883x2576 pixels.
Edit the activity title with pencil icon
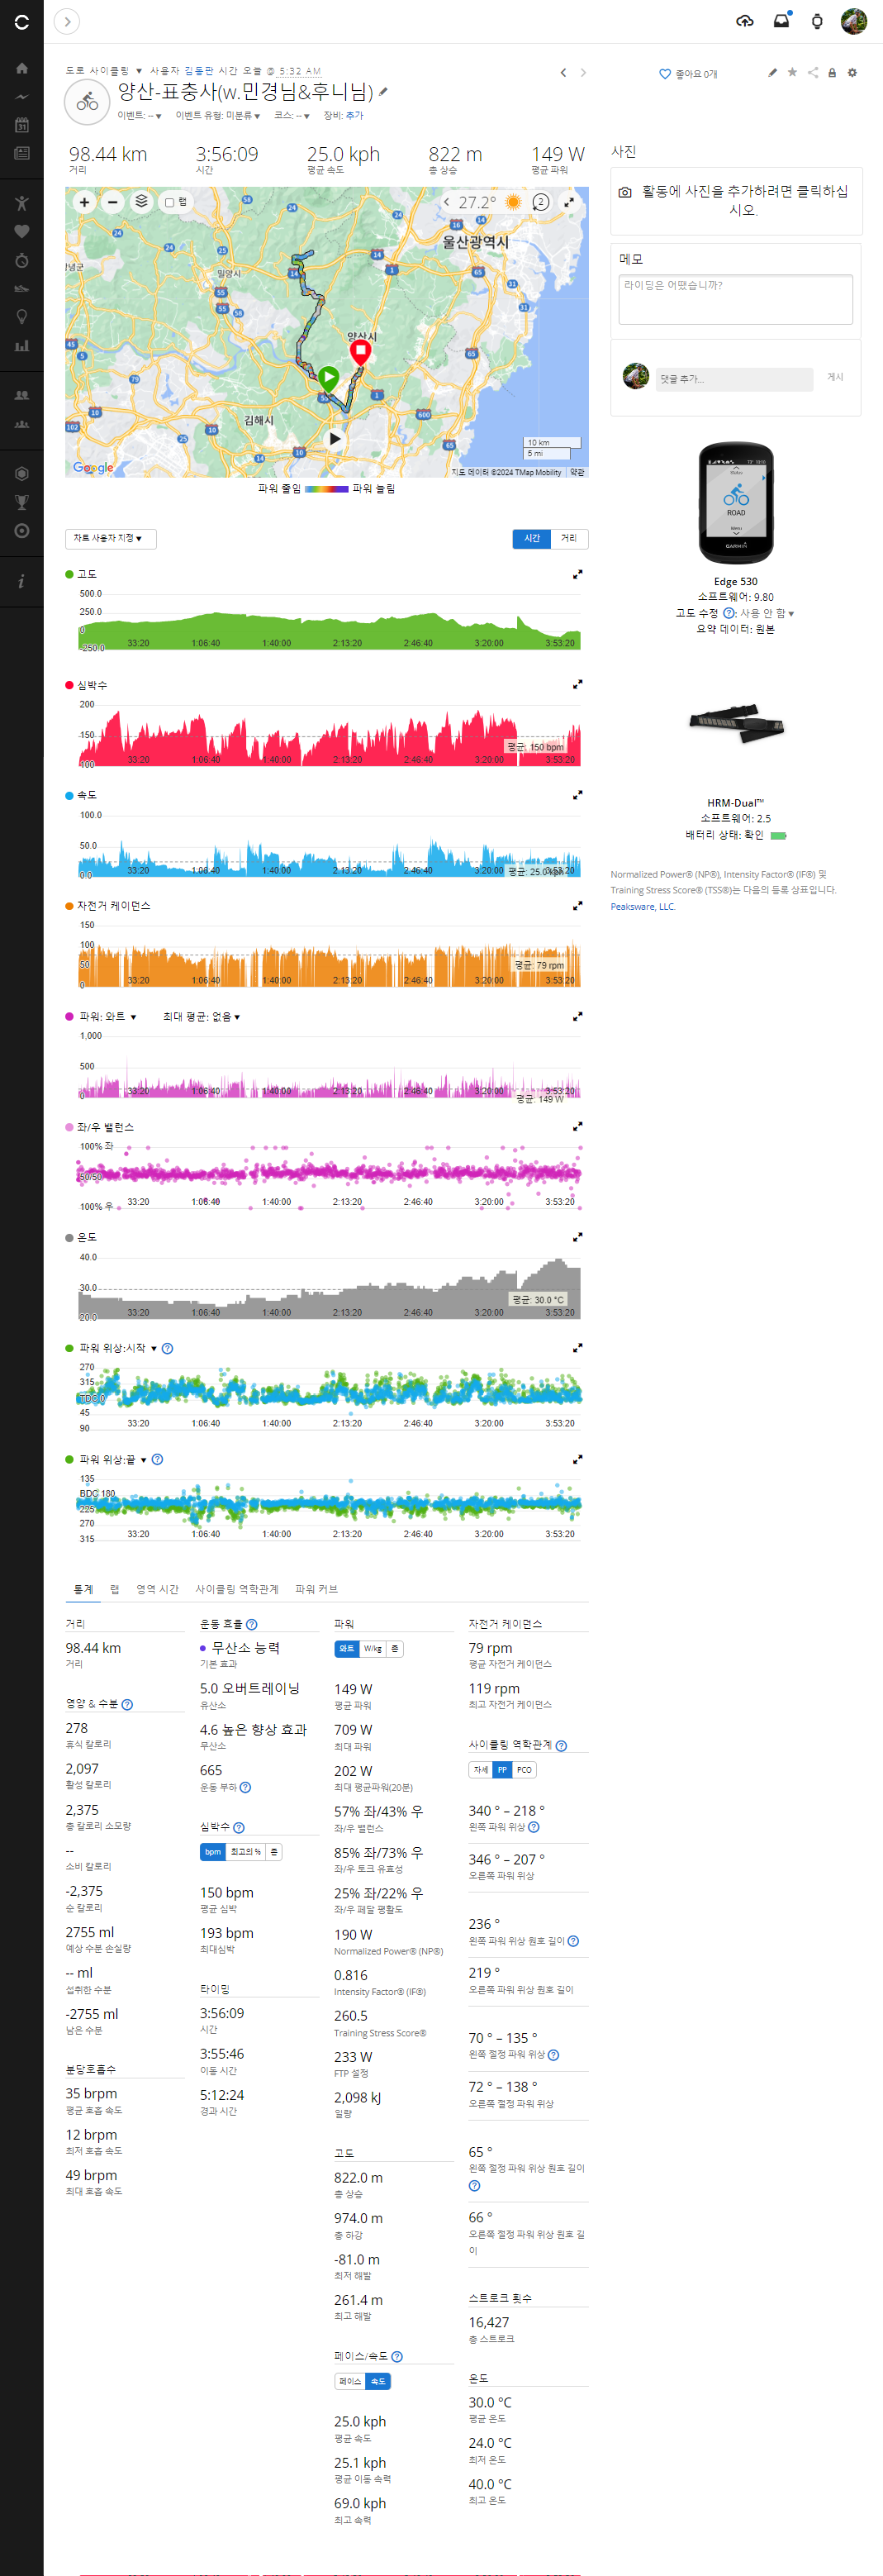[x=383, y=92]
